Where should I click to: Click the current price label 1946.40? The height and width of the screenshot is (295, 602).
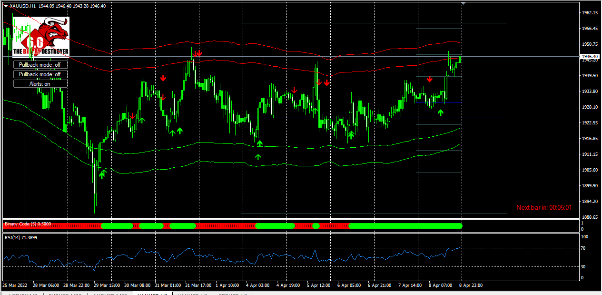[x=589, y=56]
